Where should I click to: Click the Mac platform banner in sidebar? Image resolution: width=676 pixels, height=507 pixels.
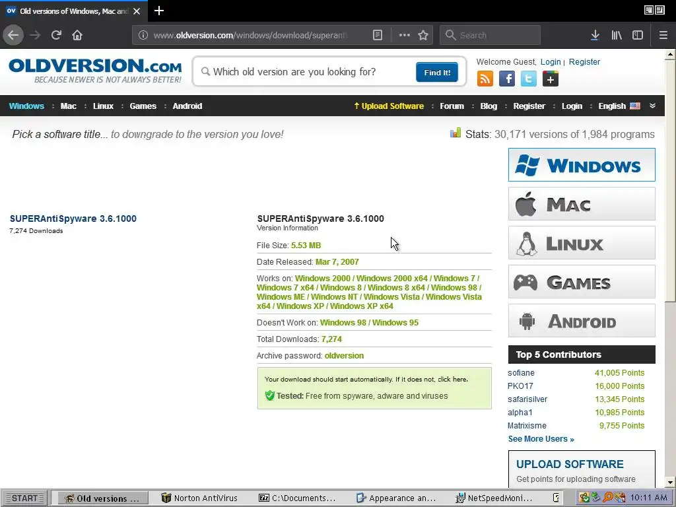pos(582,204)
